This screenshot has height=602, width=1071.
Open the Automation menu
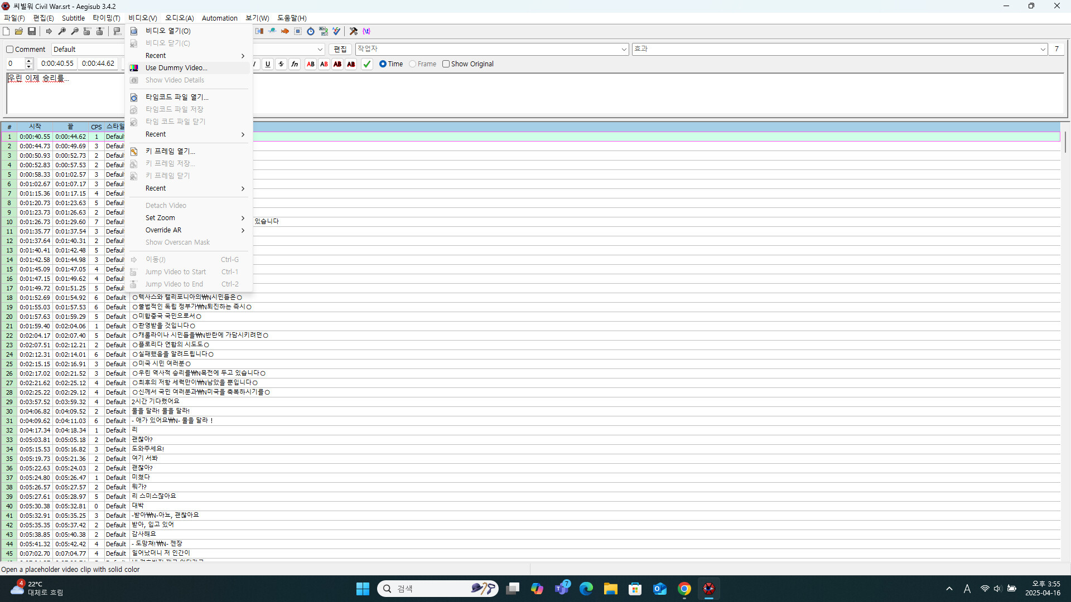click(219, 18)
